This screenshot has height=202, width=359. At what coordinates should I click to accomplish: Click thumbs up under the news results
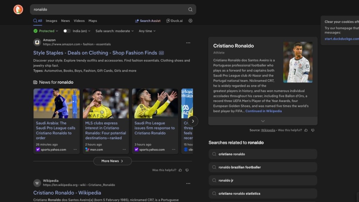pyautogui.click(x=180, y=169)
